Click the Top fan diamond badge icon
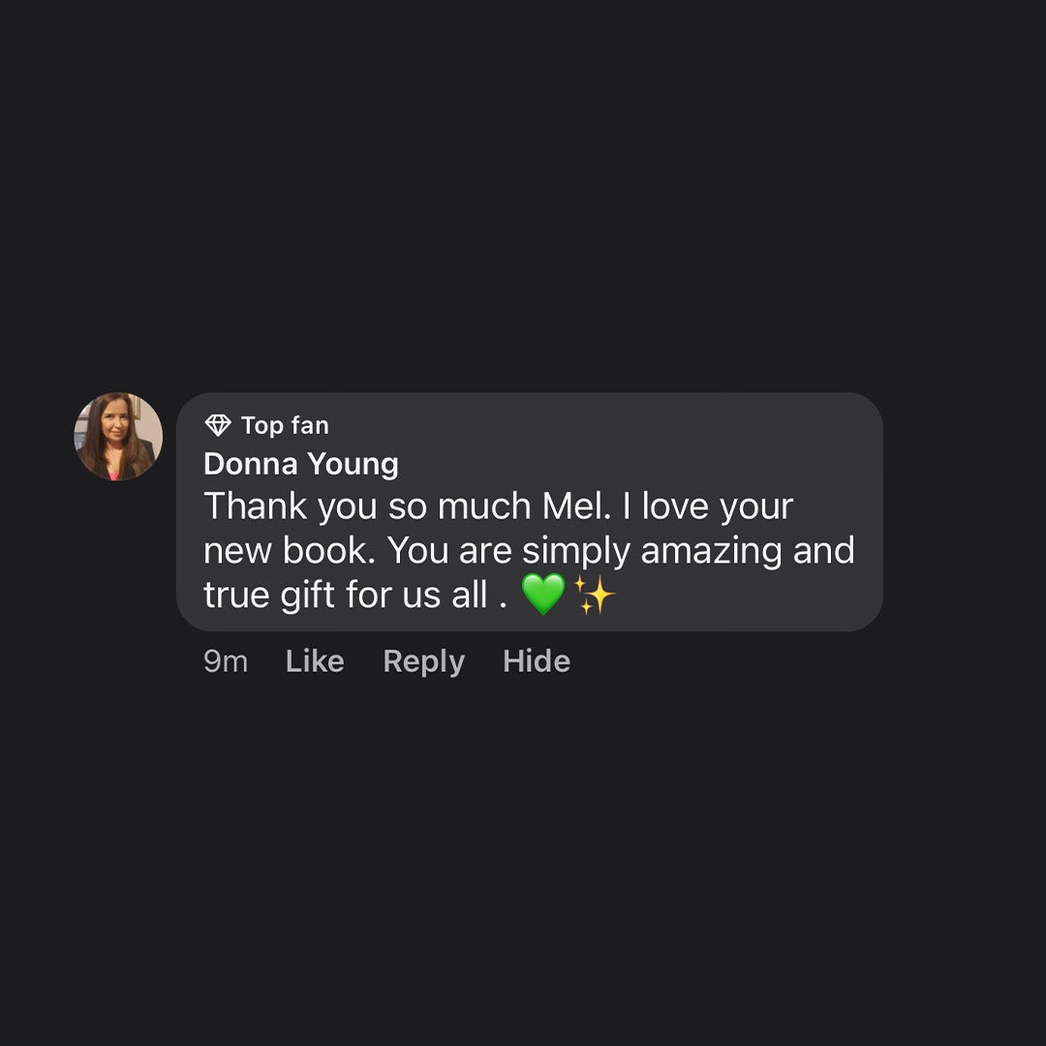Screen dimensions: 1046x1046 point(218,425)
